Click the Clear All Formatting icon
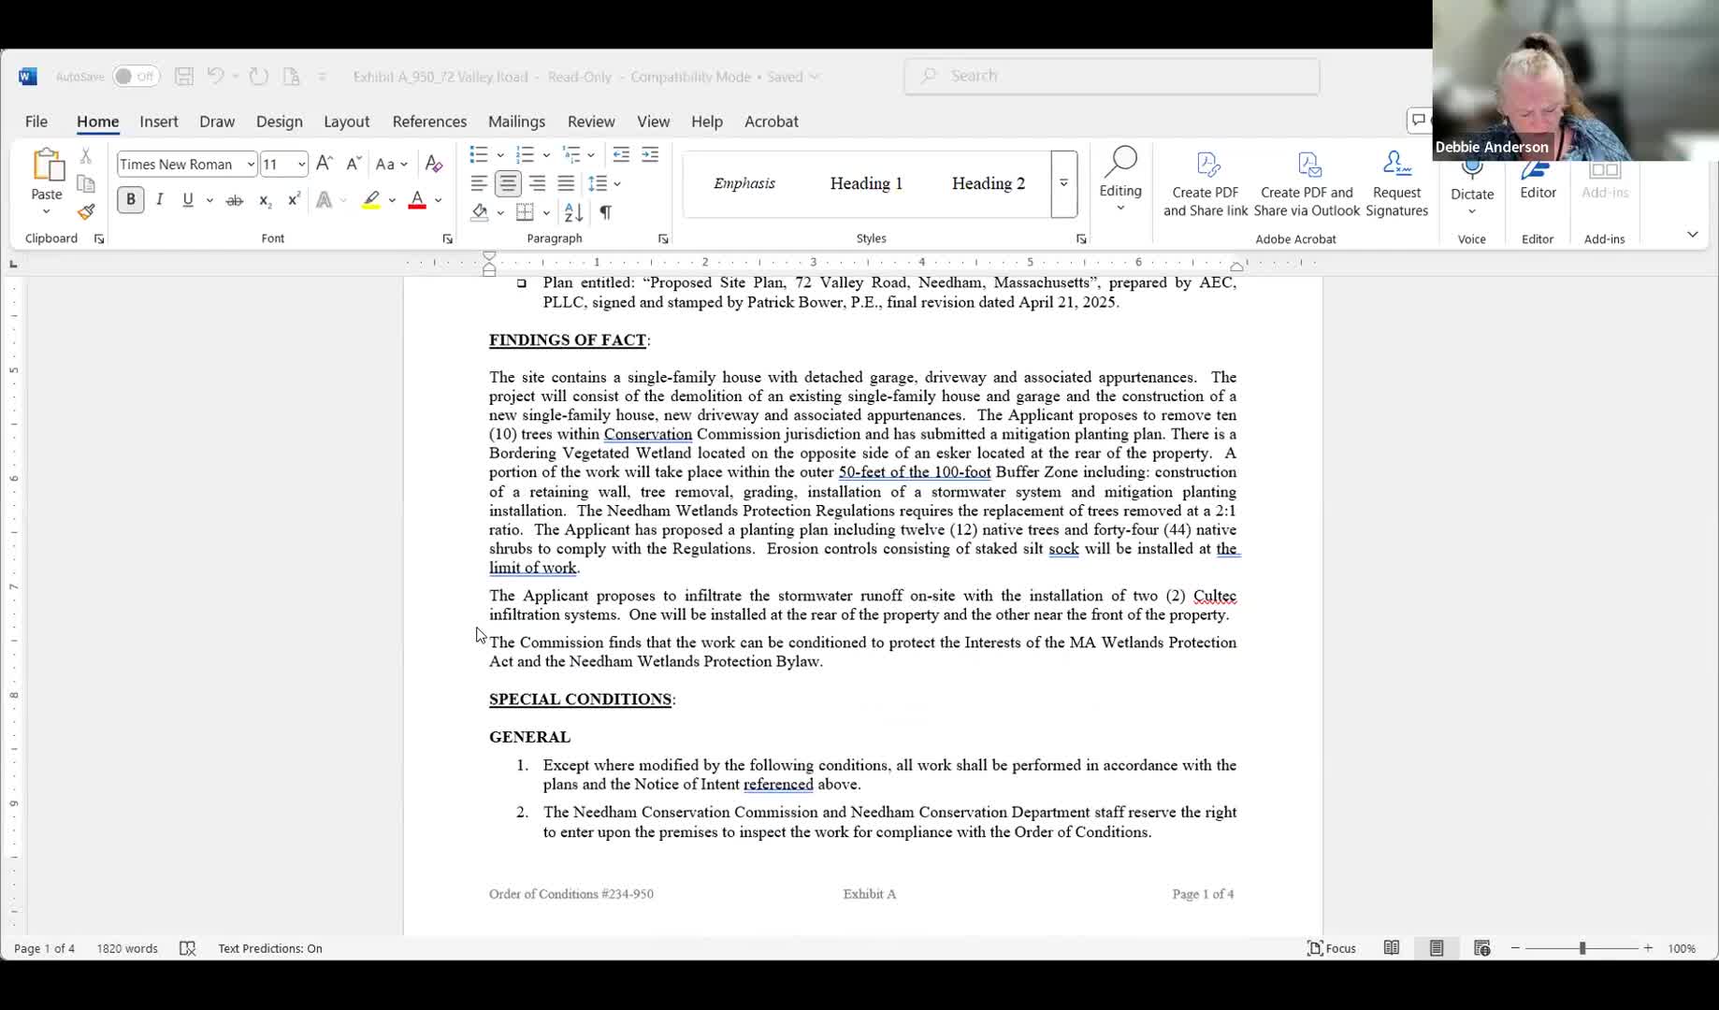The image size is (1719, 1010). [x=433, y=165]
